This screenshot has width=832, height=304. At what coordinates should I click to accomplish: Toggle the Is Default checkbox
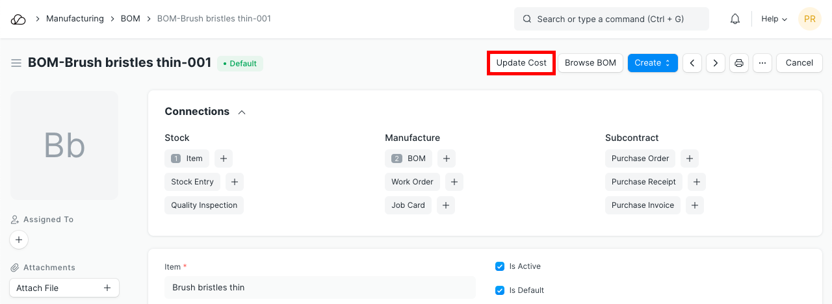pos(500,290)
